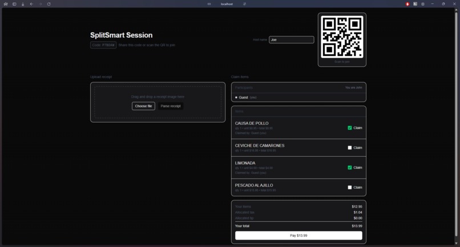This screenshot has width=460, height=247.
Task: Click the Parse receipt button
Action: click(171, 106)
